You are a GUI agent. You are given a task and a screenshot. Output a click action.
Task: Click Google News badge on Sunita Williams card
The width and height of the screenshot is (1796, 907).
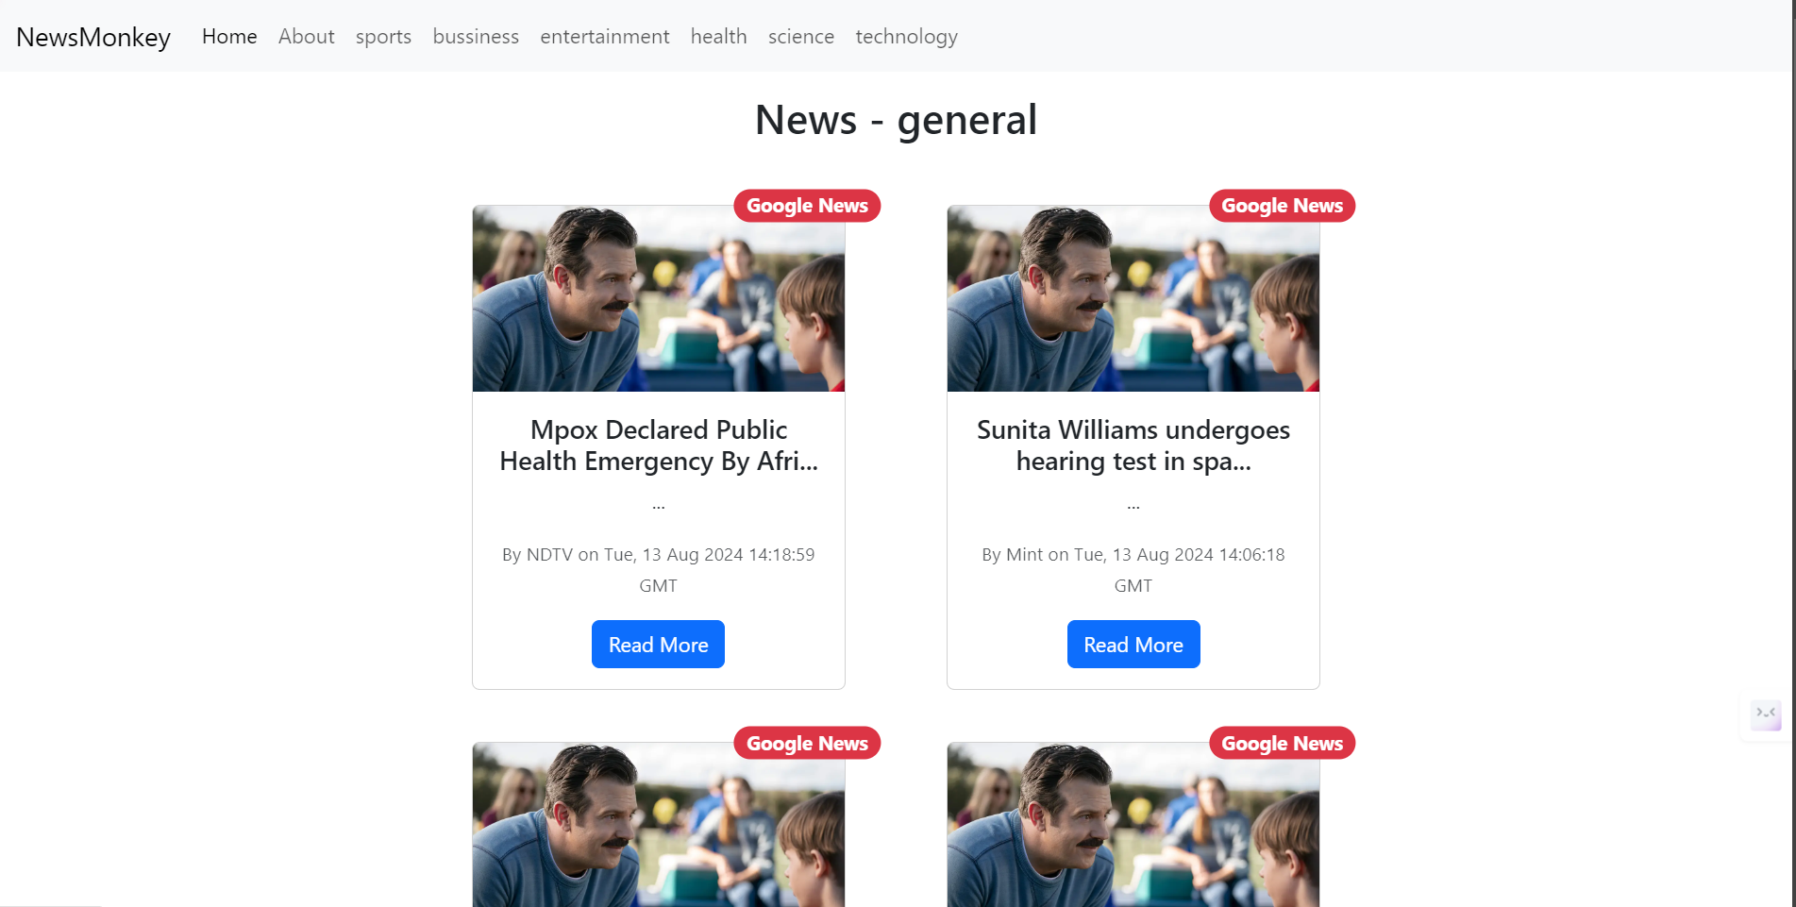(x=1282, y=206)
